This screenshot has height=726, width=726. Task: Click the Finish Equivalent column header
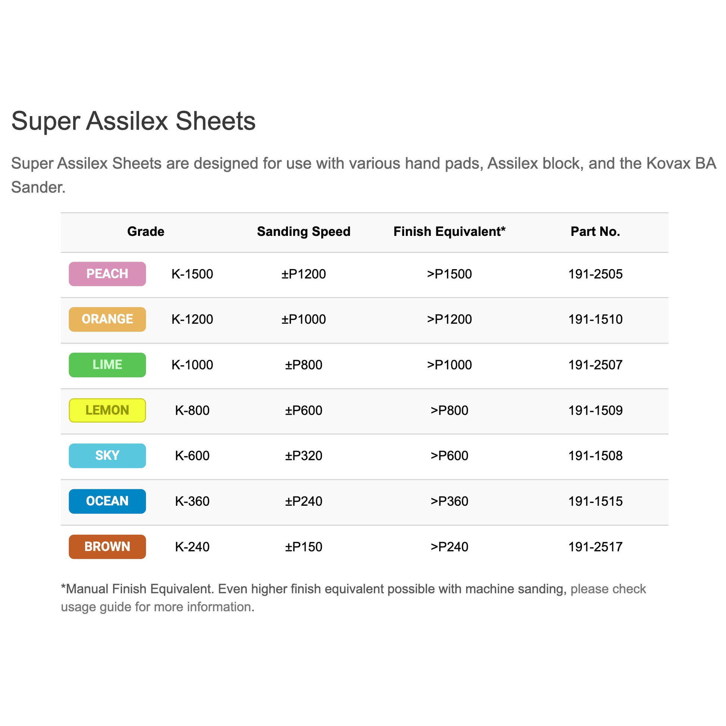450,231
